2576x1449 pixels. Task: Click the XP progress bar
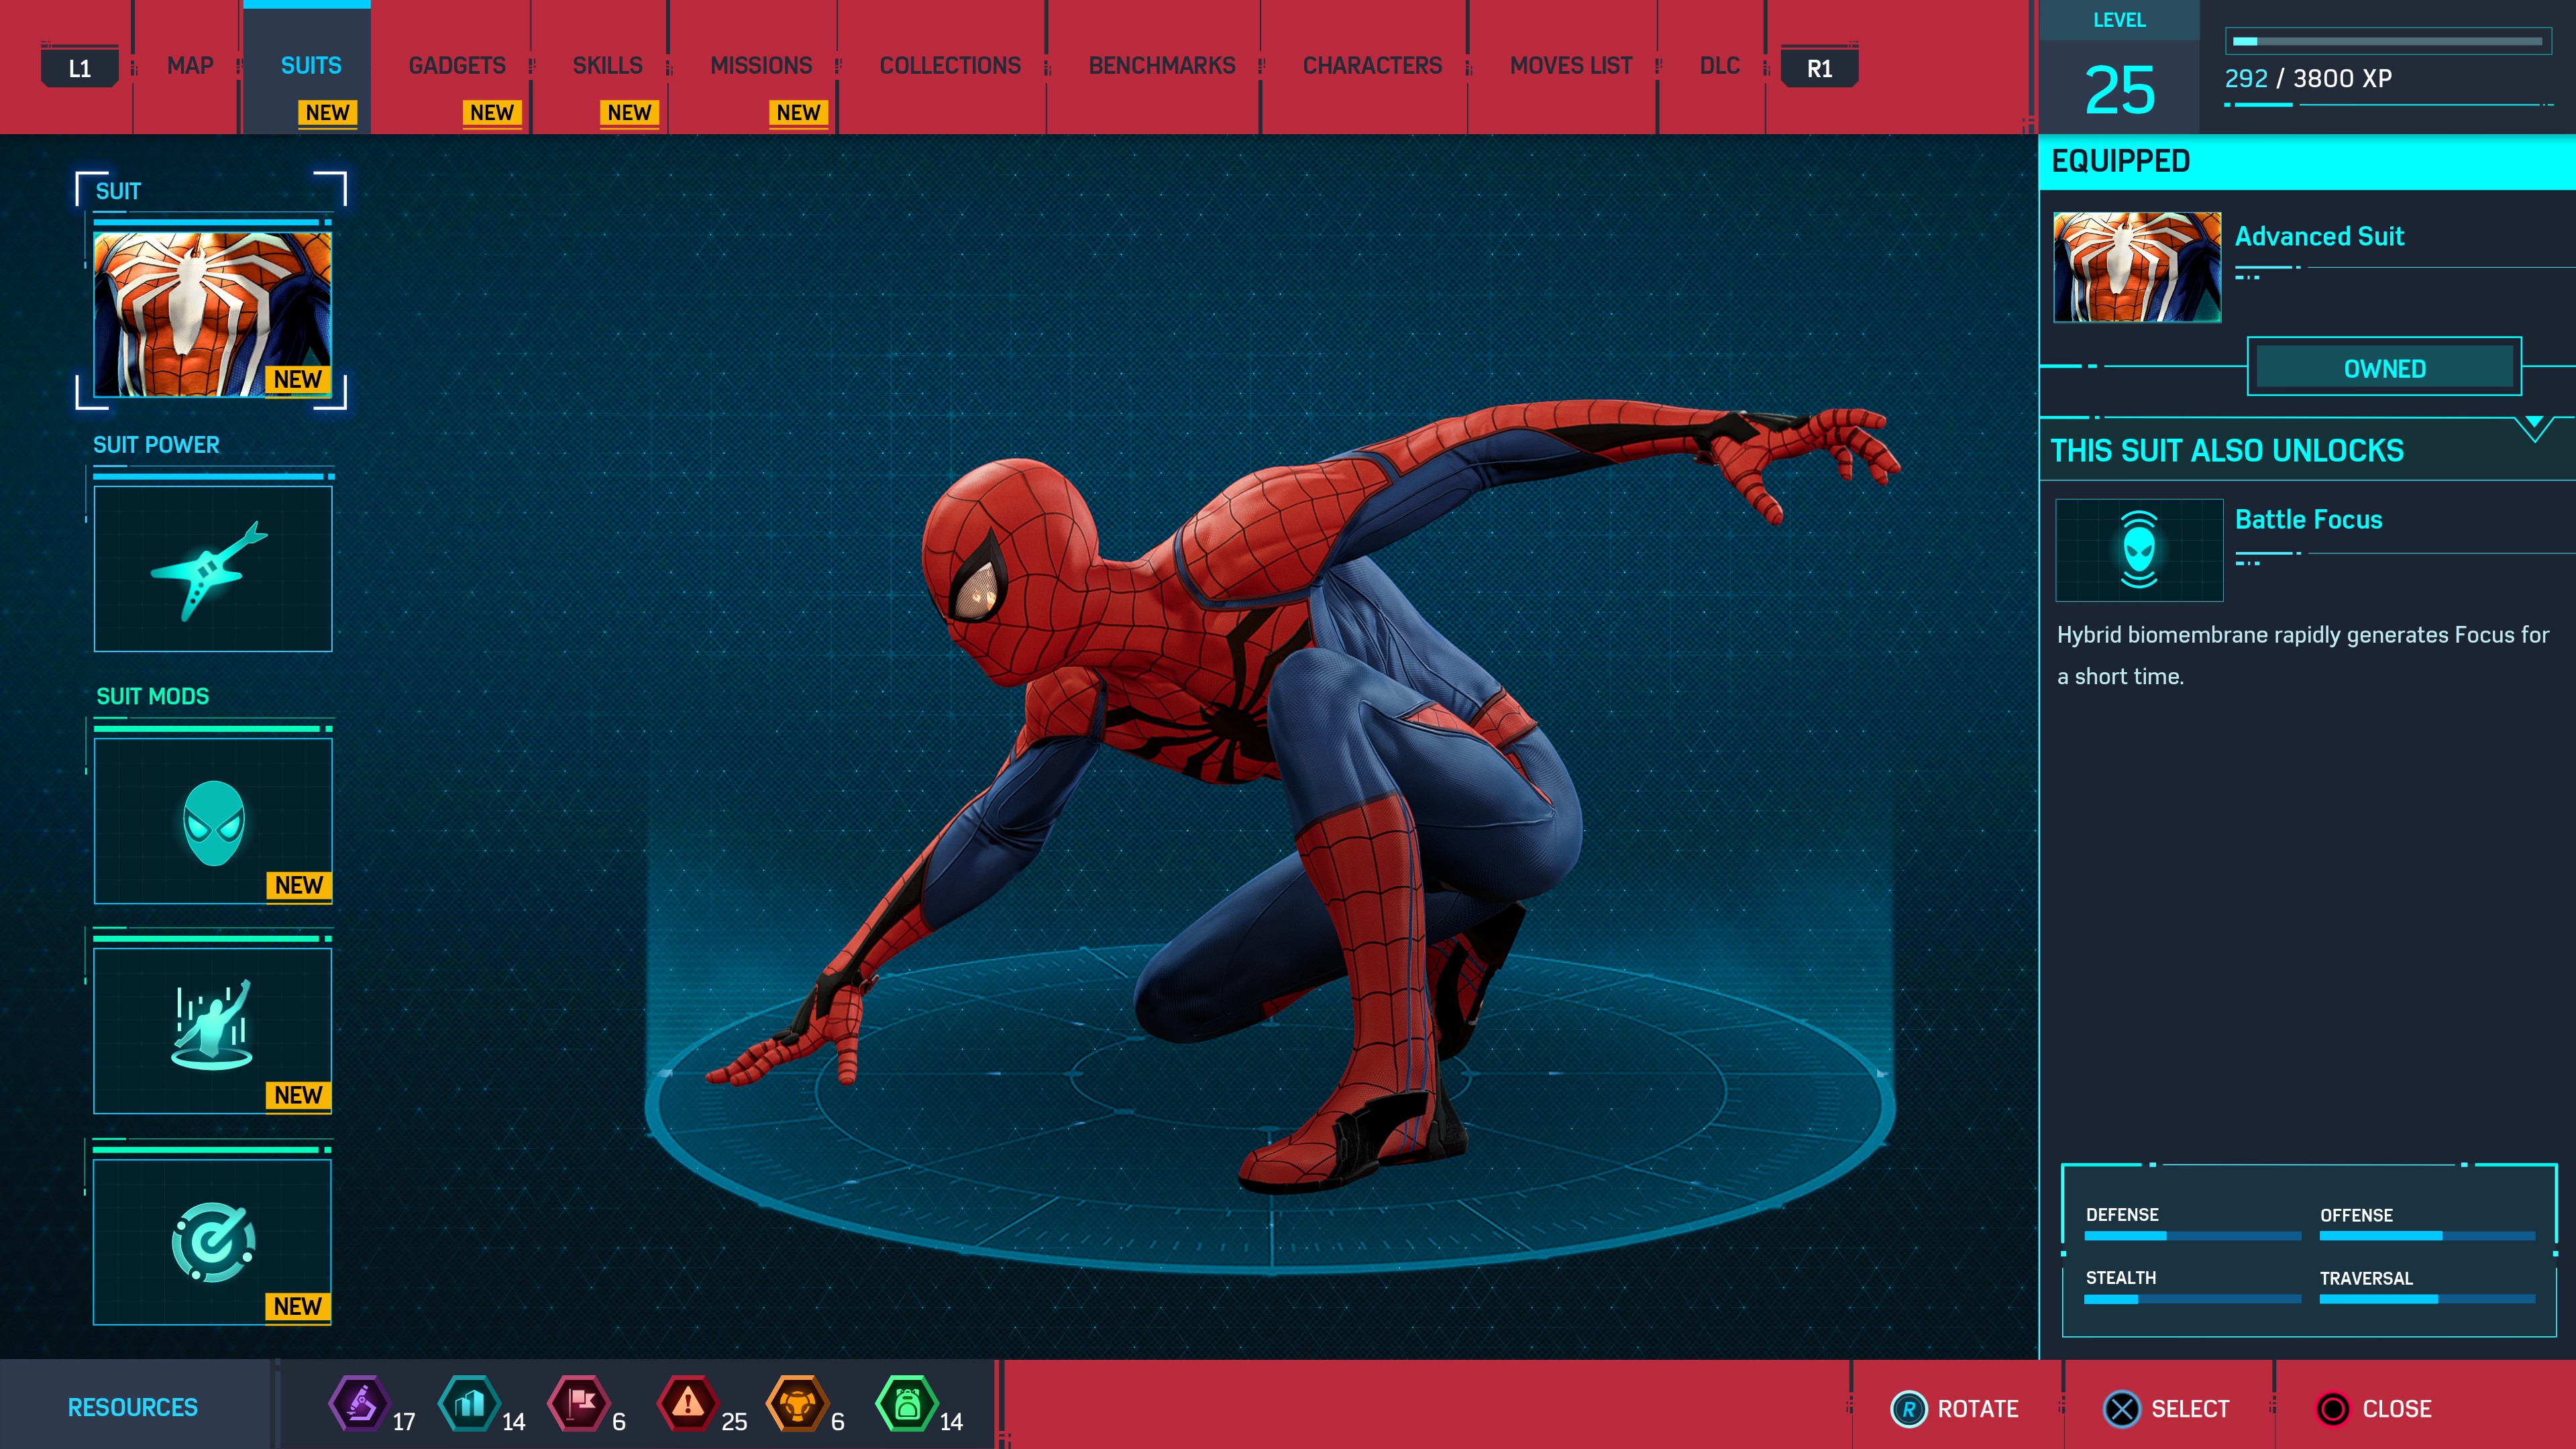coord(2387,41)
